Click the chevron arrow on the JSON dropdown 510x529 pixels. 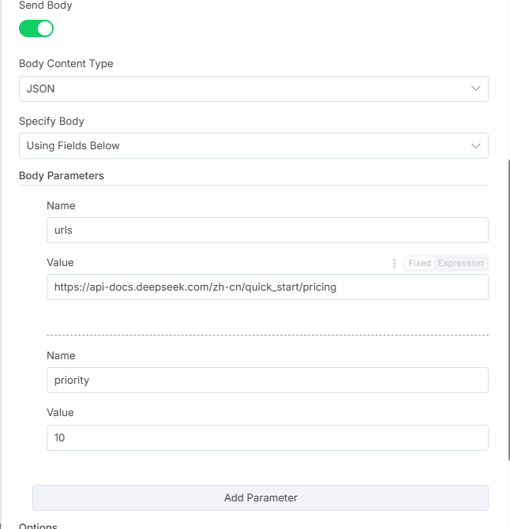point(475,88)
